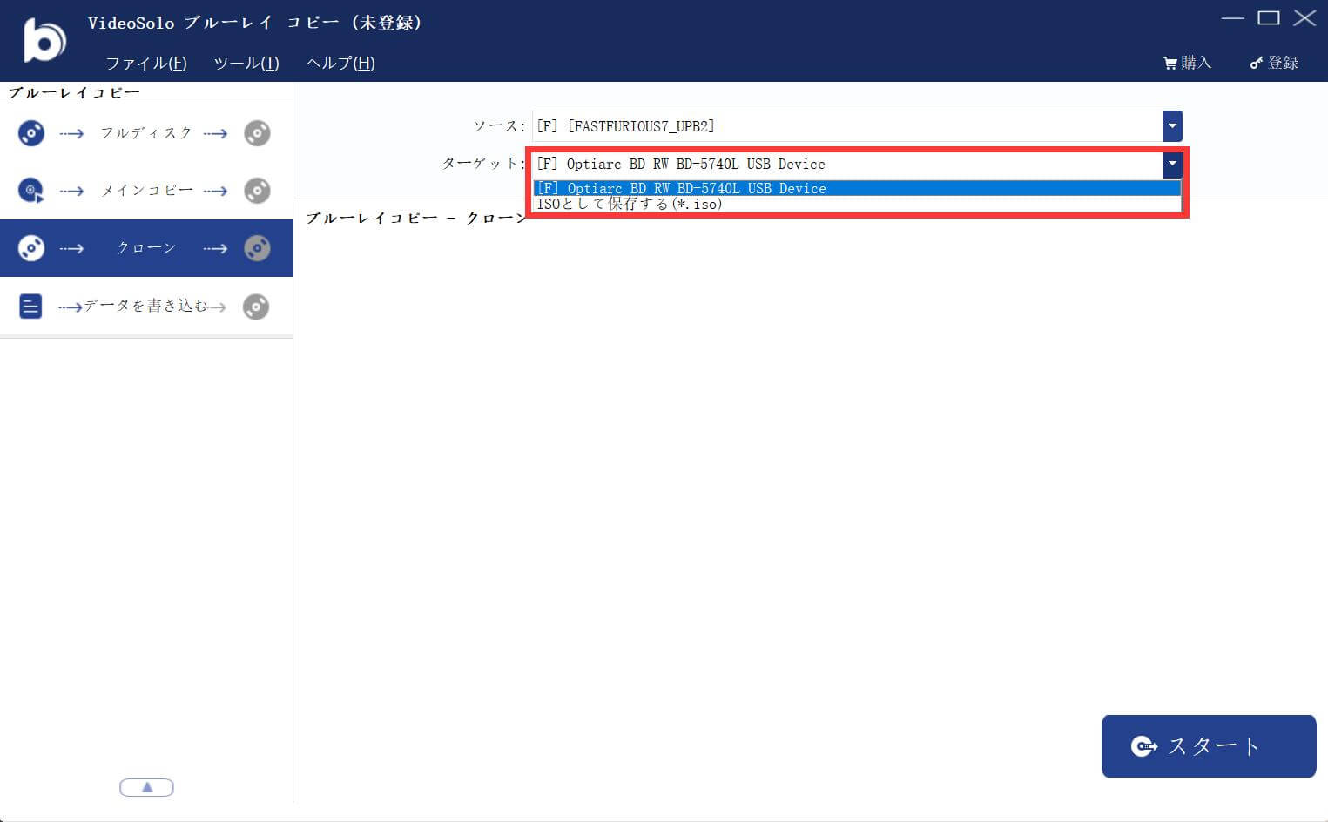The height and width of the screenshot is (822, 1328).
Task: Select the クローン copy mode
Action: pyautogui.click(x=146, y=248)
